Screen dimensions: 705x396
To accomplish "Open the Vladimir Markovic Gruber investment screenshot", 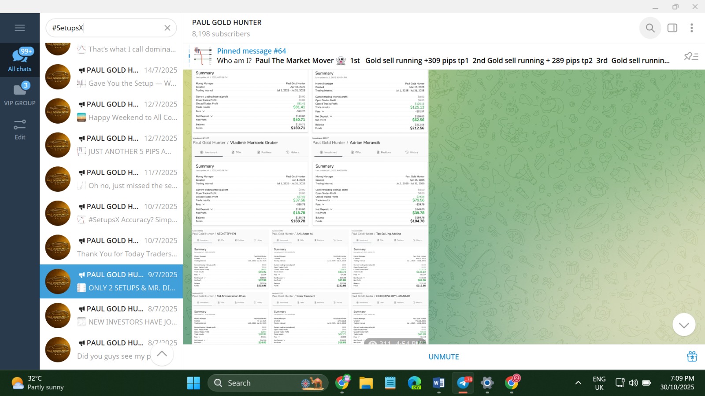I will (x=250, y=182).
